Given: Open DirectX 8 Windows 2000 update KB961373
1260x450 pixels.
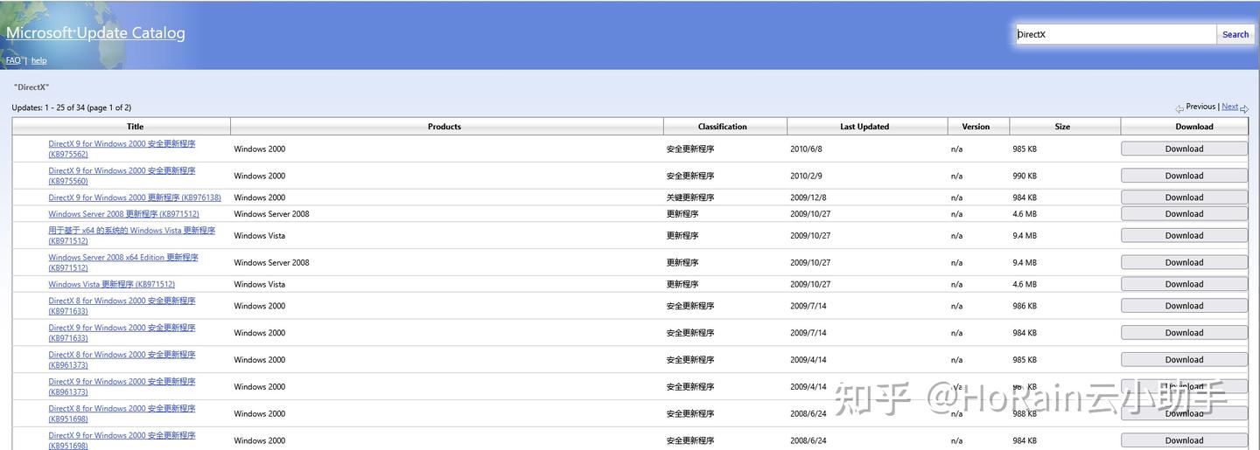Looking at the screenshot, I should coord(122,360).
